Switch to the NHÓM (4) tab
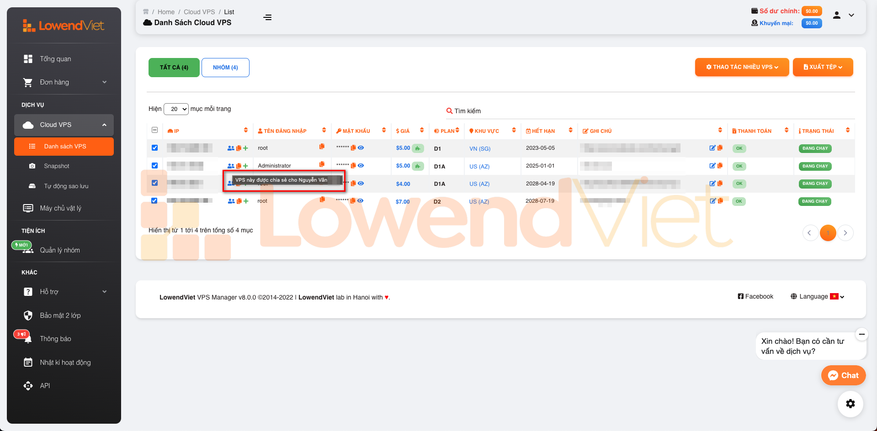This screenshot has height=431, width=877. pos(225,68)
